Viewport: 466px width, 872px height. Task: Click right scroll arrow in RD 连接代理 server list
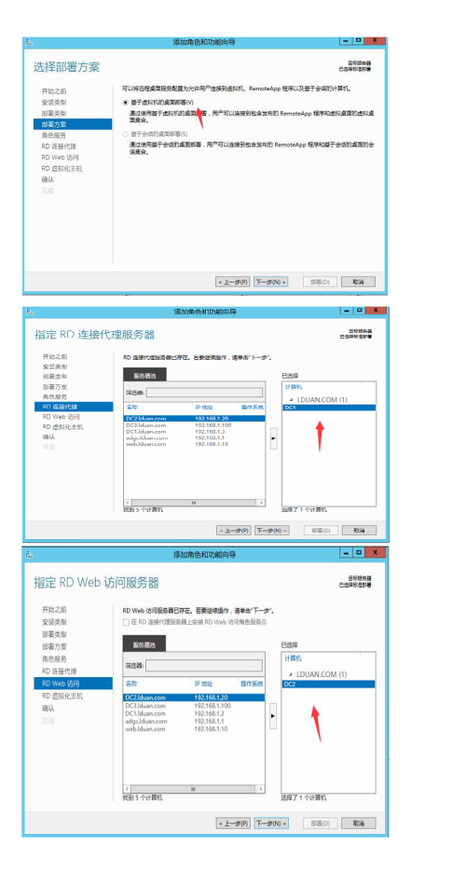[261, 502]
